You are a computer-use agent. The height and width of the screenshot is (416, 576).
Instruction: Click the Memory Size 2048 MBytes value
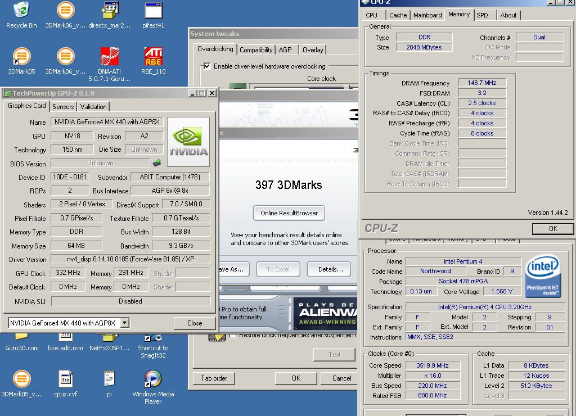(x=424, y=47)
